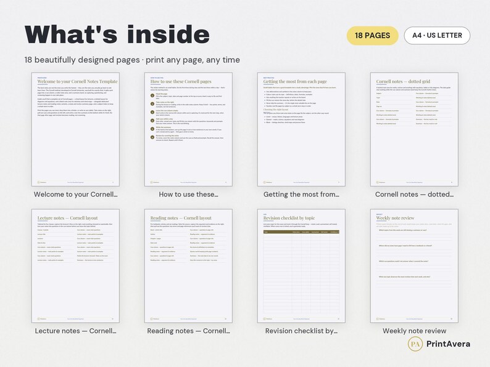
Task: Click the olive header row of the revision checklist table
Action: (301, 232)
